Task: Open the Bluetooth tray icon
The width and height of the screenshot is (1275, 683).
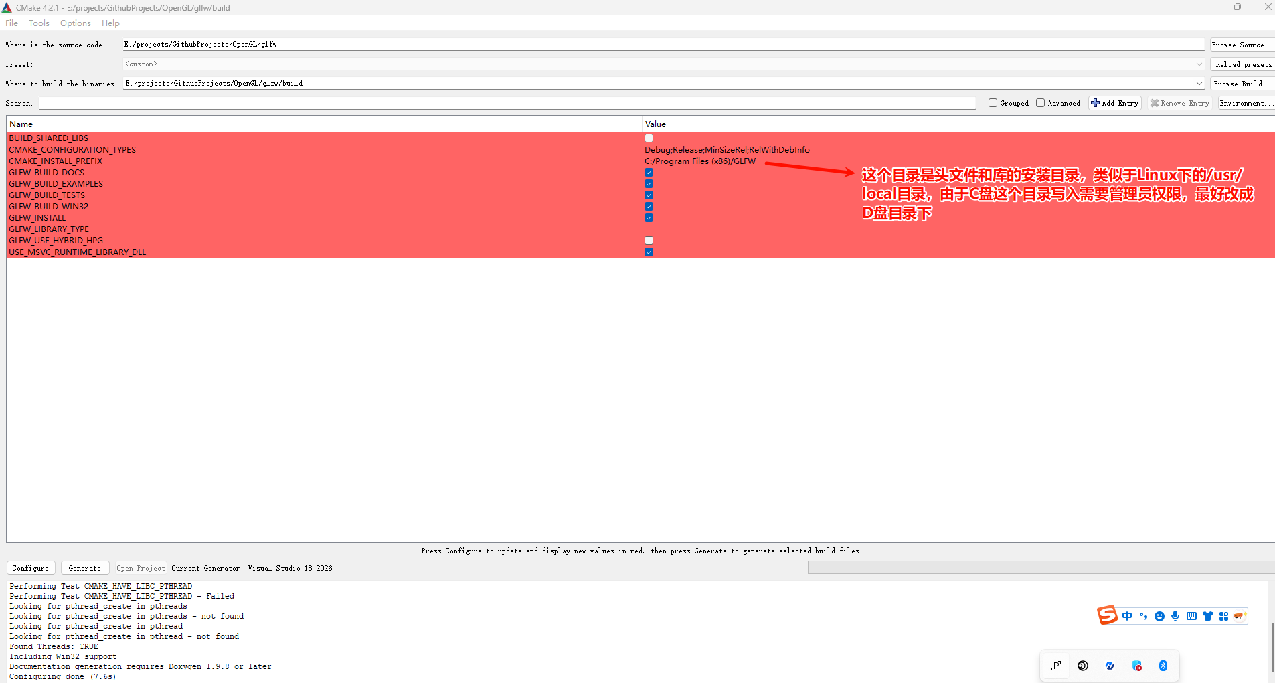Action: [1163, 666]
